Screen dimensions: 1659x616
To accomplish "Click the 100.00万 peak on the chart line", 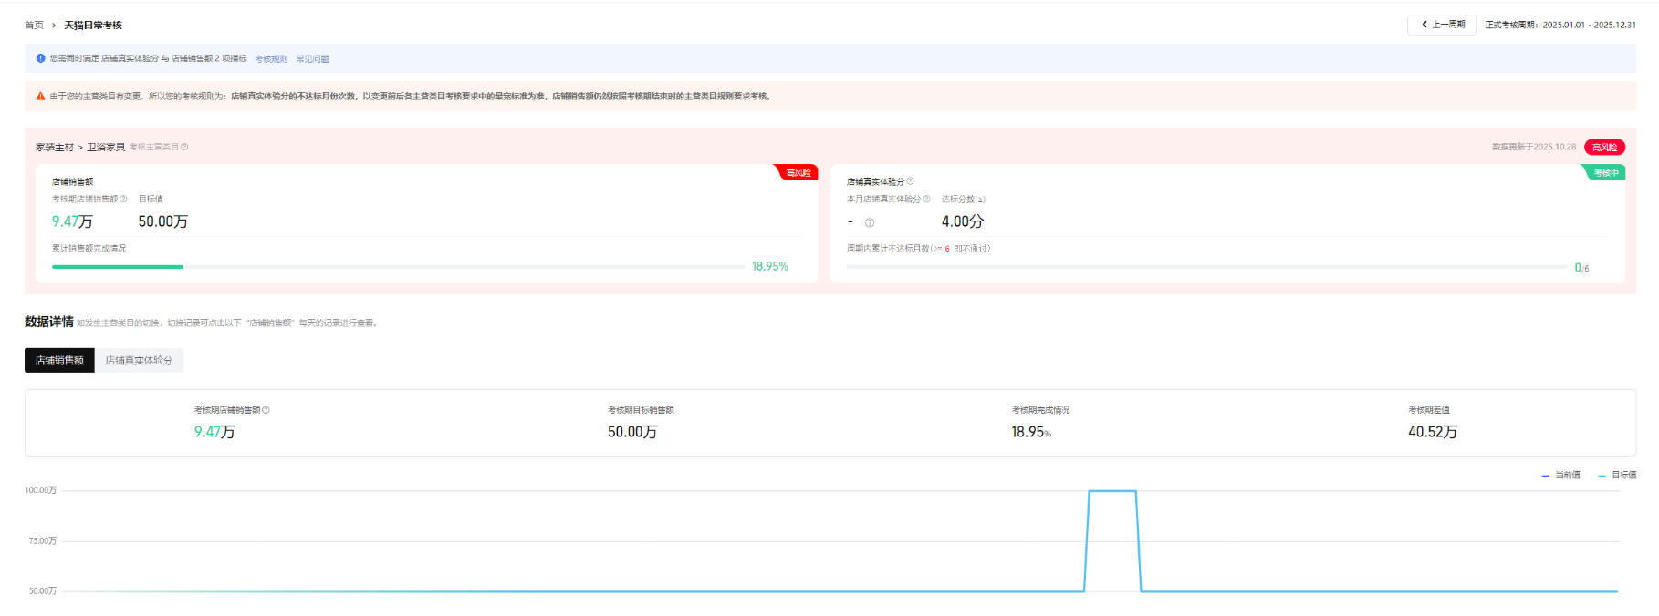I will pyautogui.click(x=1112, y=492).
